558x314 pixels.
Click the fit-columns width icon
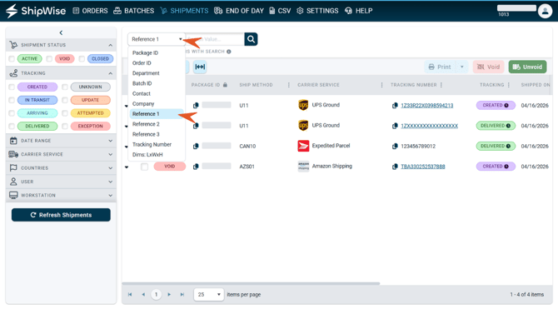click(200, 67)
